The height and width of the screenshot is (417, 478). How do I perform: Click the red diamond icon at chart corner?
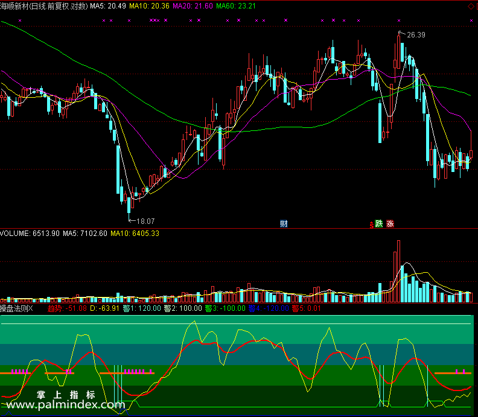pyautogui.click(x=471, y=7)
